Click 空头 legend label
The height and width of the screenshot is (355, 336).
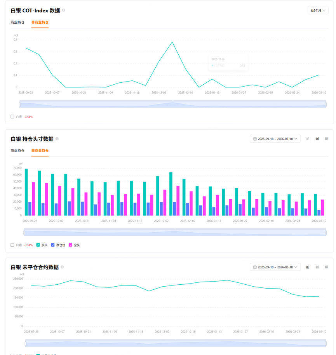coord(77,245)
